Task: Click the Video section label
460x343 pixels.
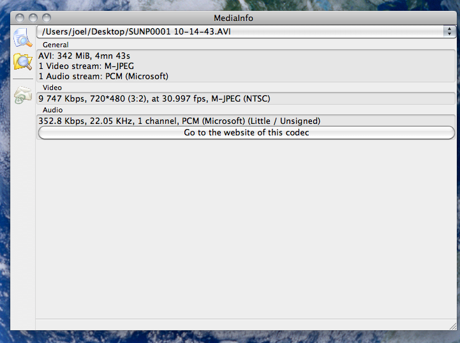Action: coord(52,88)
